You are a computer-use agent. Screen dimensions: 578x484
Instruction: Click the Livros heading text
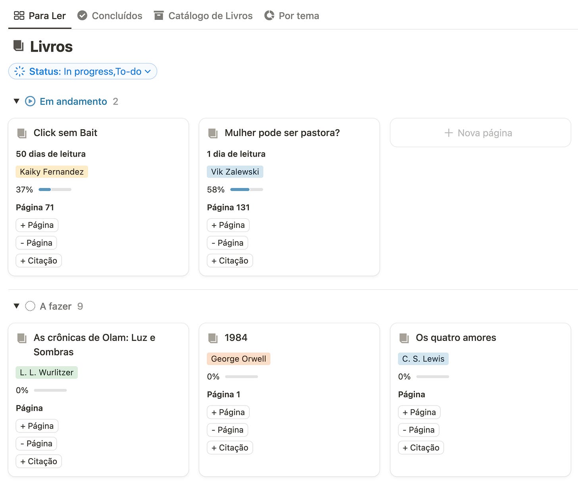[x=51, y=47]
